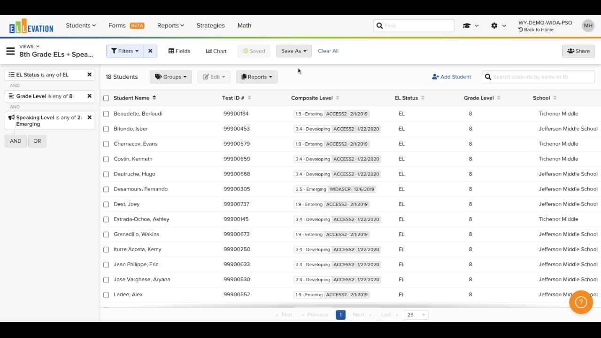Remove the Speaking Level filter
Viewport: 601px width, 338px height.
(89, 117)
